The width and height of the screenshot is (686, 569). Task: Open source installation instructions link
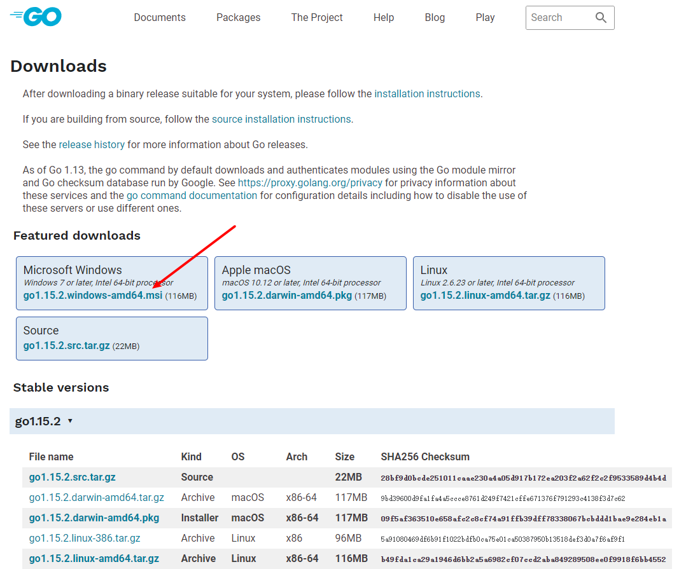pyautogui.click(x=281, y=119)
